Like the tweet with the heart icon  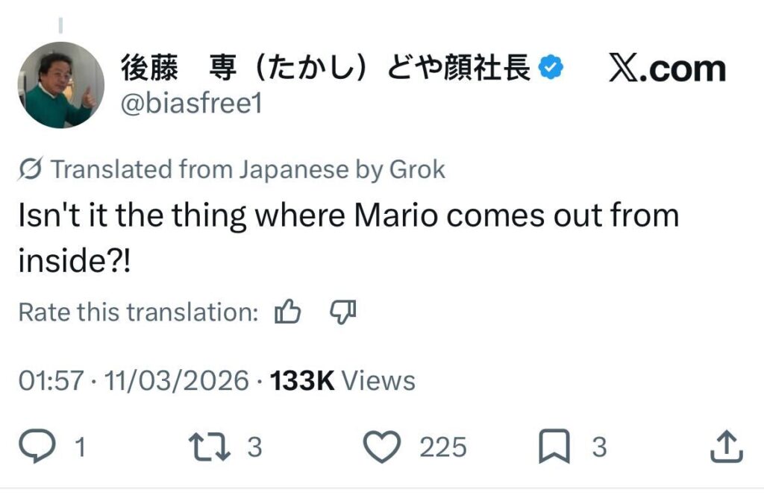point(382,447)
